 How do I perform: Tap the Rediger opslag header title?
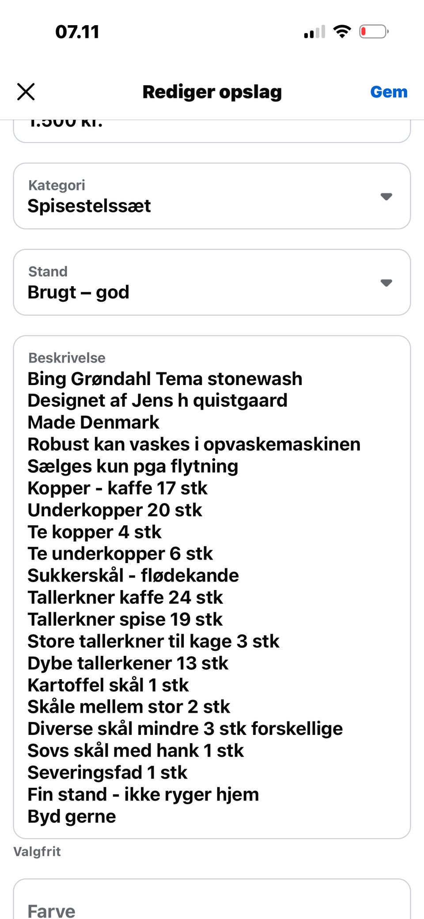[212, 92]
